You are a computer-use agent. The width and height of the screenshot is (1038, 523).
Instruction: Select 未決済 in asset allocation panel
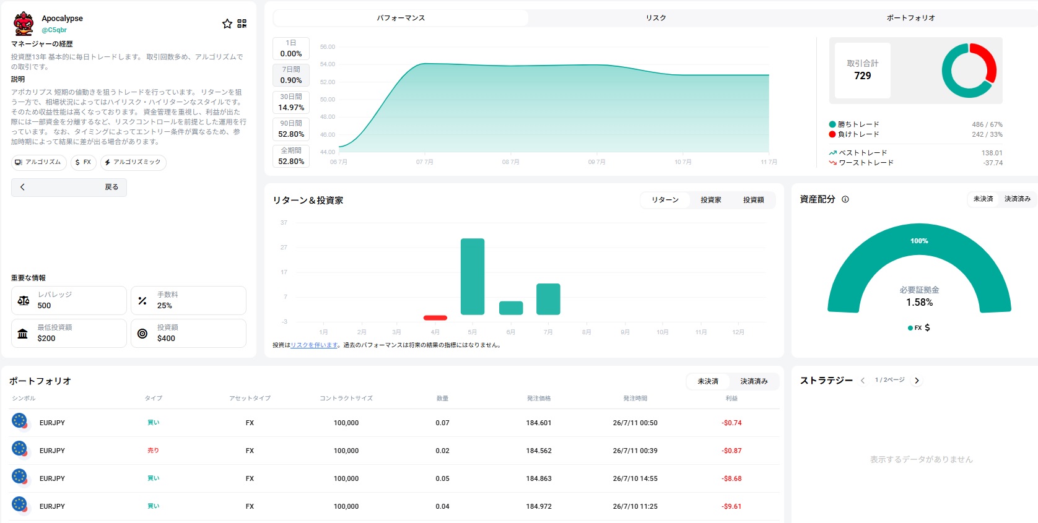pos(983,199)
